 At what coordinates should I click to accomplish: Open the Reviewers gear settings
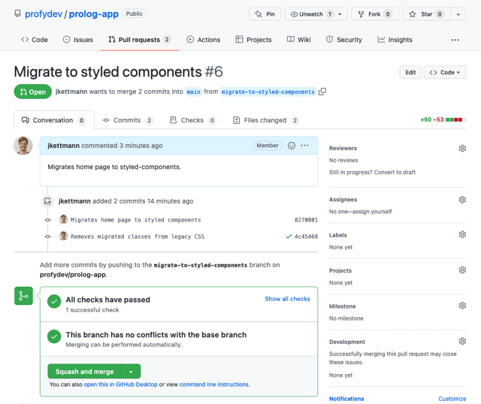(462, 148)
